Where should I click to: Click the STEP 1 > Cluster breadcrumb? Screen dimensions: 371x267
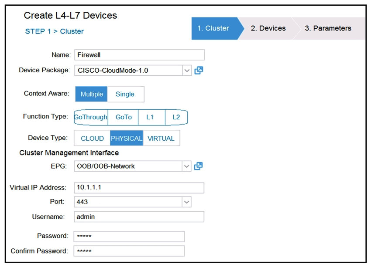click(55, 31)
